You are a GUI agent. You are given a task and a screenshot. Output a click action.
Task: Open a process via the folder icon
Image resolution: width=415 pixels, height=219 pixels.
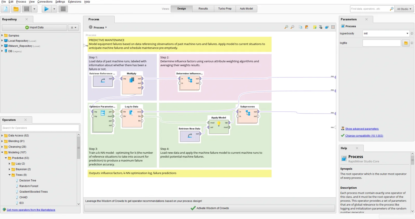tap(16, 9)
